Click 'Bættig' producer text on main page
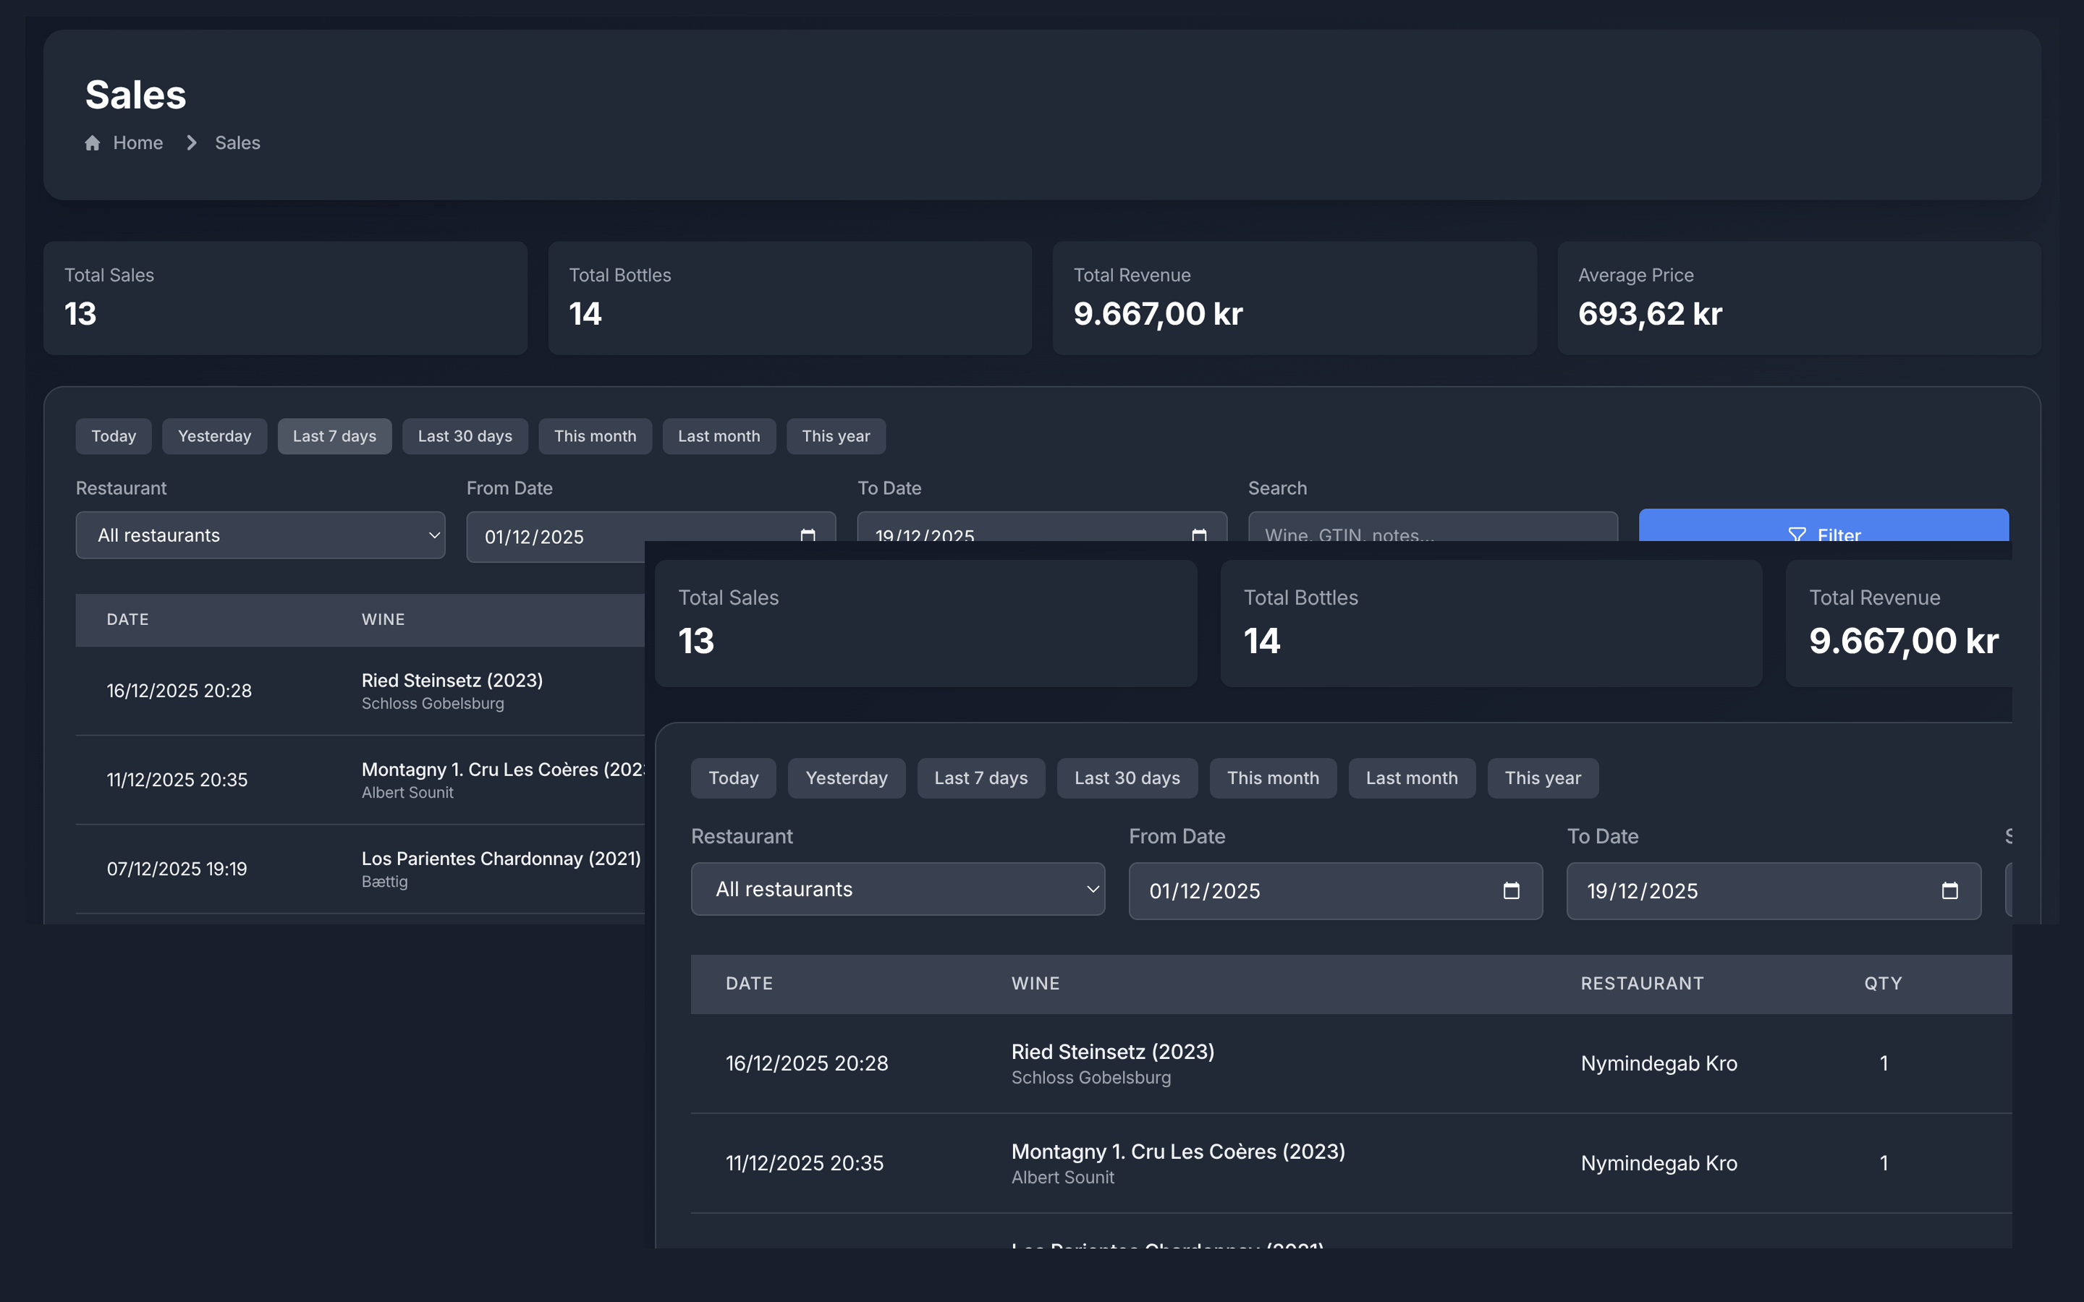This screenshot has width=2084, height=1302. coord(385,882)
